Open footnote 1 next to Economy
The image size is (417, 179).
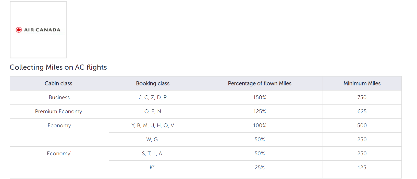pyautogui.click(x=71, y=152)
